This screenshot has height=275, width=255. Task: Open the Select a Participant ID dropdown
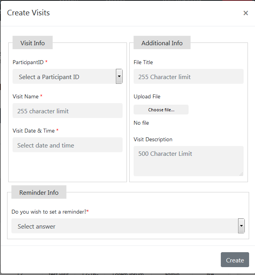[68, 77]
